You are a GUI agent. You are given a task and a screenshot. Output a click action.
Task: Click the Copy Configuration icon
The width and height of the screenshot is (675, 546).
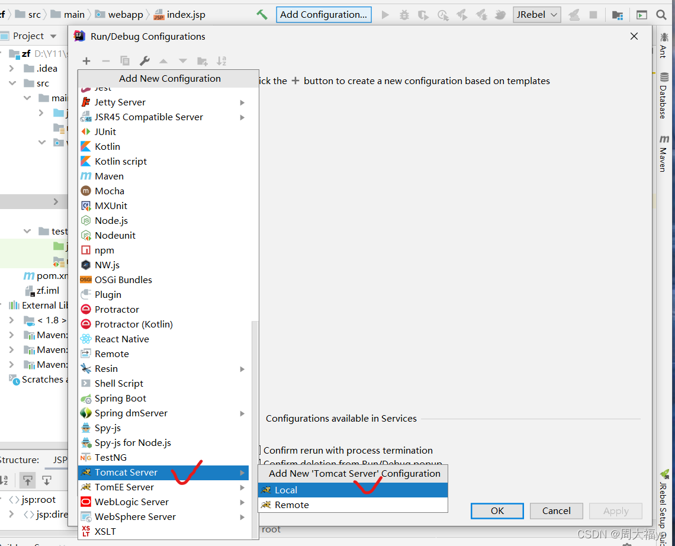click(x=125, y=61)
